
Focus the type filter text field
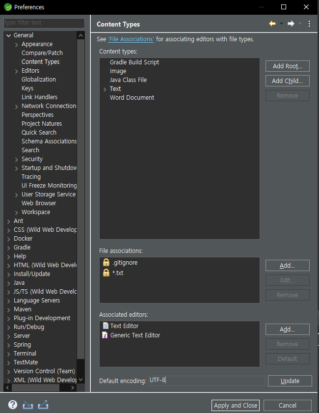click(x=44, y=23)
